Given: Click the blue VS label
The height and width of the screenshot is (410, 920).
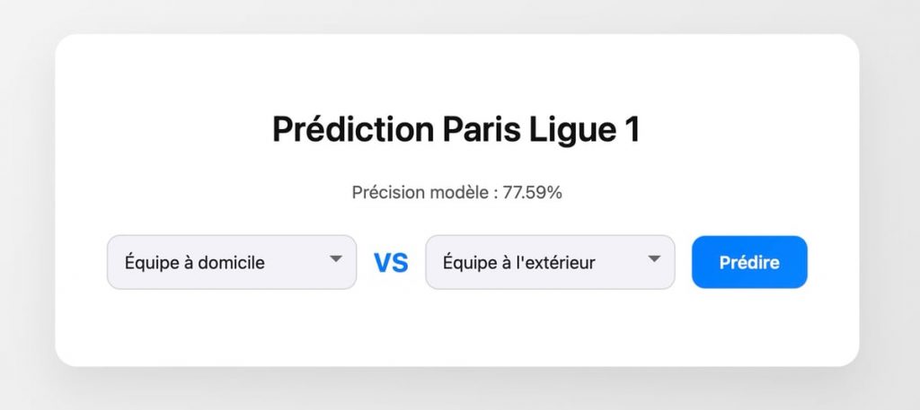Looking at the screenshot, I should [391, 263].
